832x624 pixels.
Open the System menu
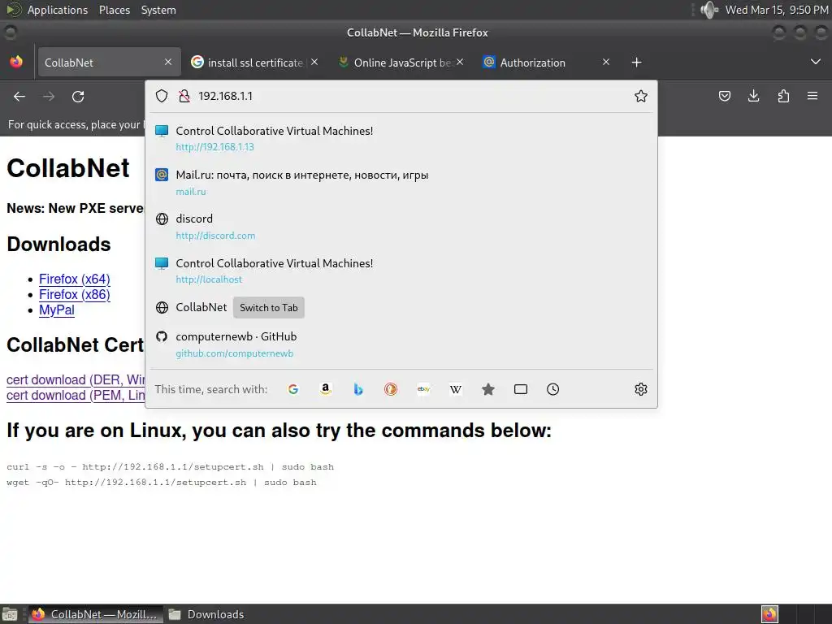(x=158, y=10)
